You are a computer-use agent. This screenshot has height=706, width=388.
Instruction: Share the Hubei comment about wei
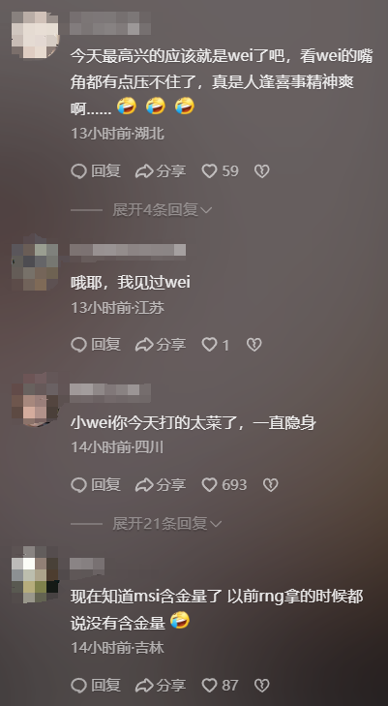click(161, 171)
